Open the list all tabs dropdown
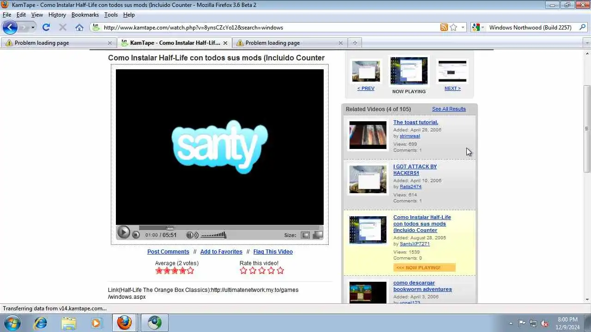 point(587,43)
